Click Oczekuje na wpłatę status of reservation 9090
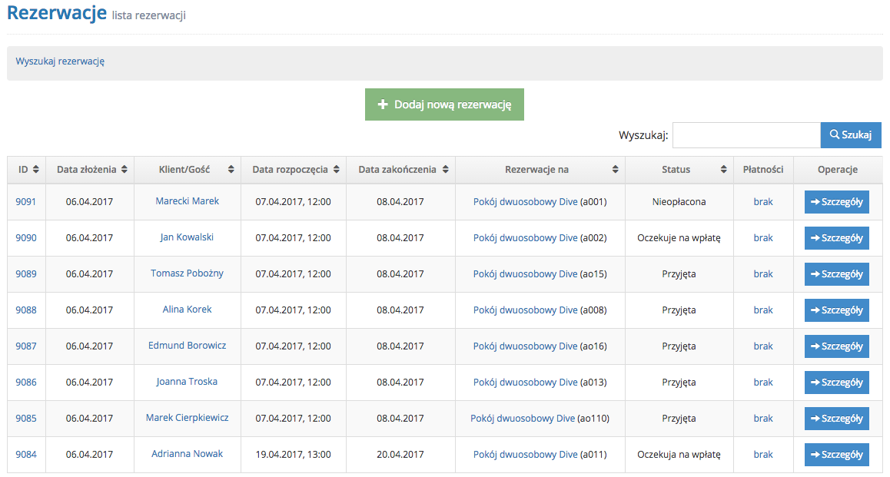This screenshot has width=890, height=477. (679, 238)
